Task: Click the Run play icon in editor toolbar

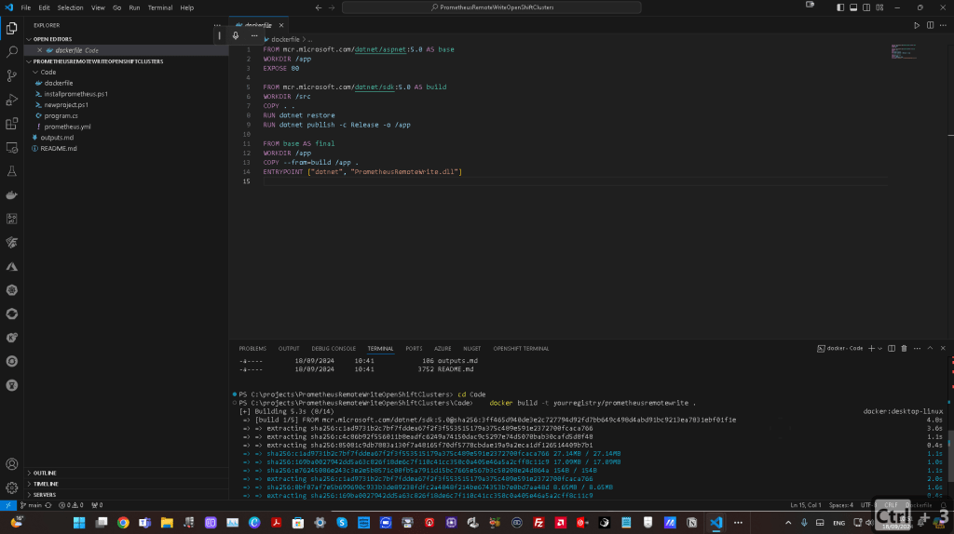Action: [917, 25]
